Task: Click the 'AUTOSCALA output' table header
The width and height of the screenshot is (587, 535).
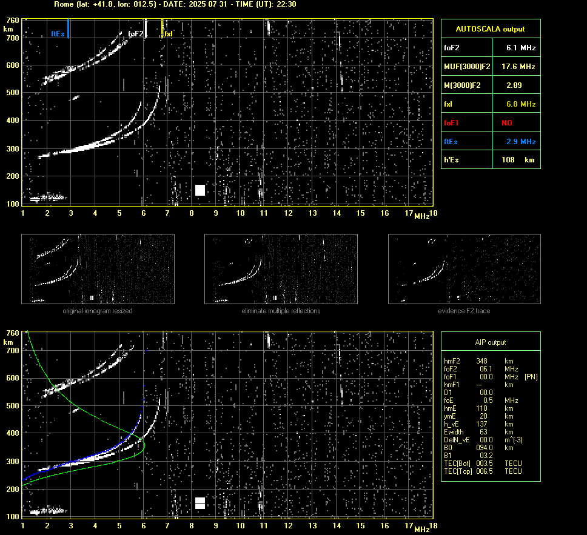Action: (491, 29)
